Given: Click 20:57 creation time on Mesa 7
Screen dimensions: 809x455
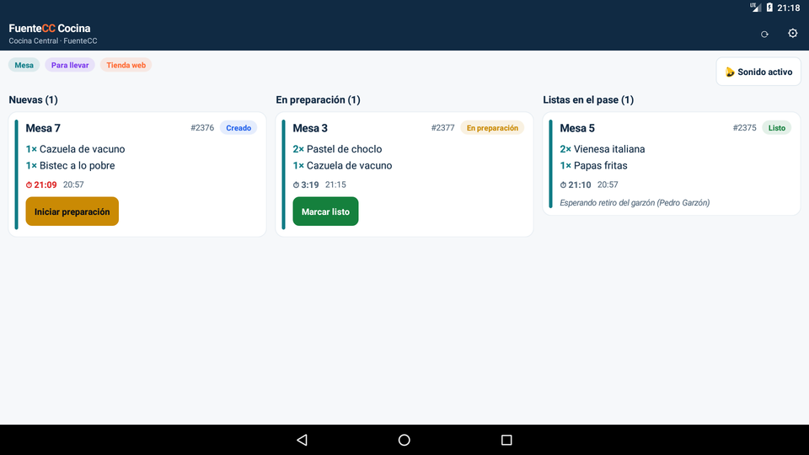Looking at the screenshot, I should tap(73, 185).
